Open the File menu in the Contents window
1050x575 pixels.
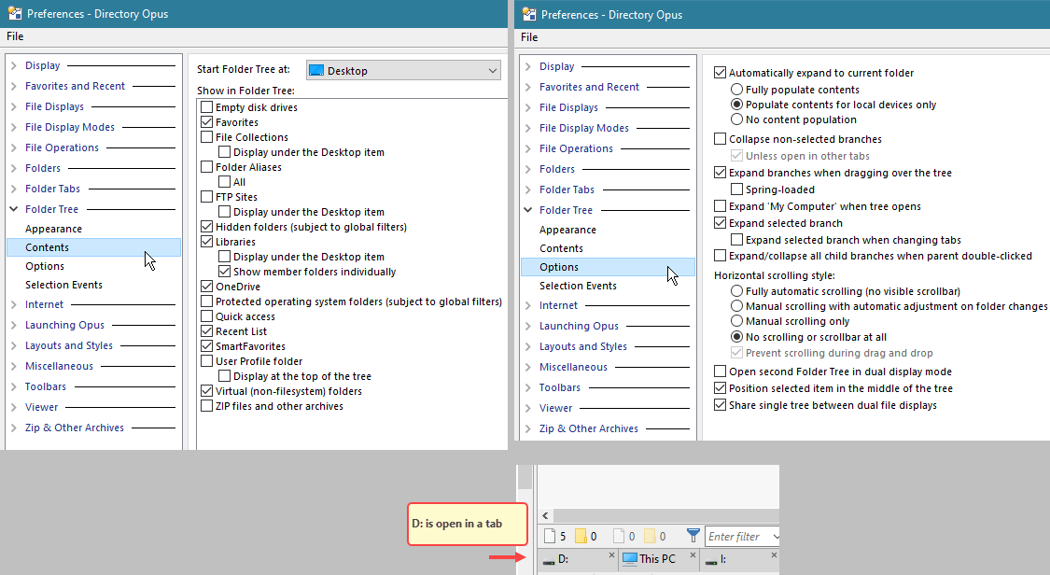click(x=15, y=36)
